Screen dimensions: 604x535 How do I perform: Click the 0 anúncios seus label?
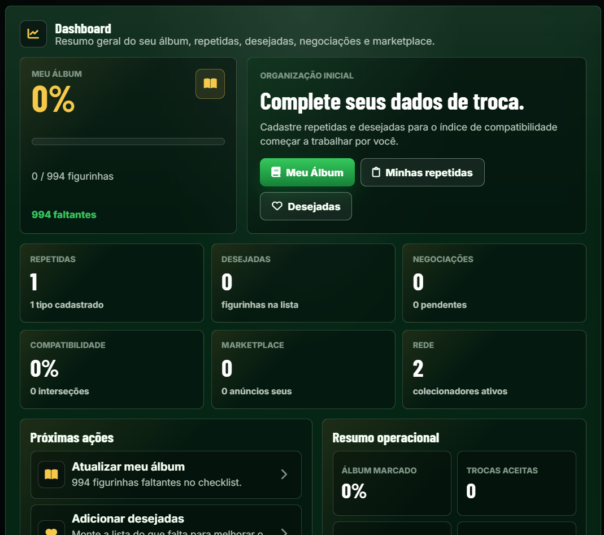[257, 392]
